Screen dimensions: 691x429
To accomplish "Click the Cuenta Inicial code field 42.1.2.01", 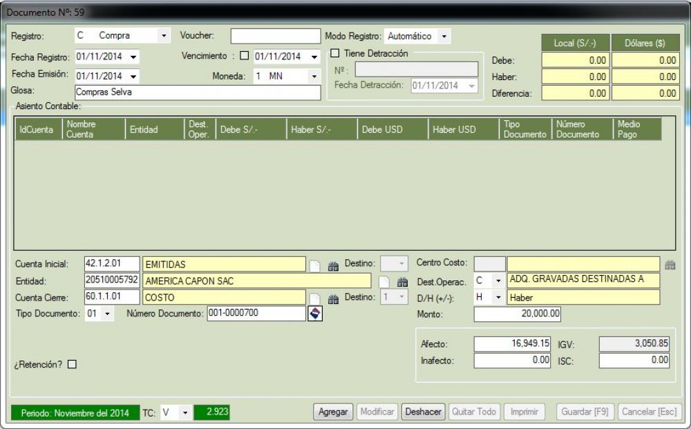I will coord(112,264).
